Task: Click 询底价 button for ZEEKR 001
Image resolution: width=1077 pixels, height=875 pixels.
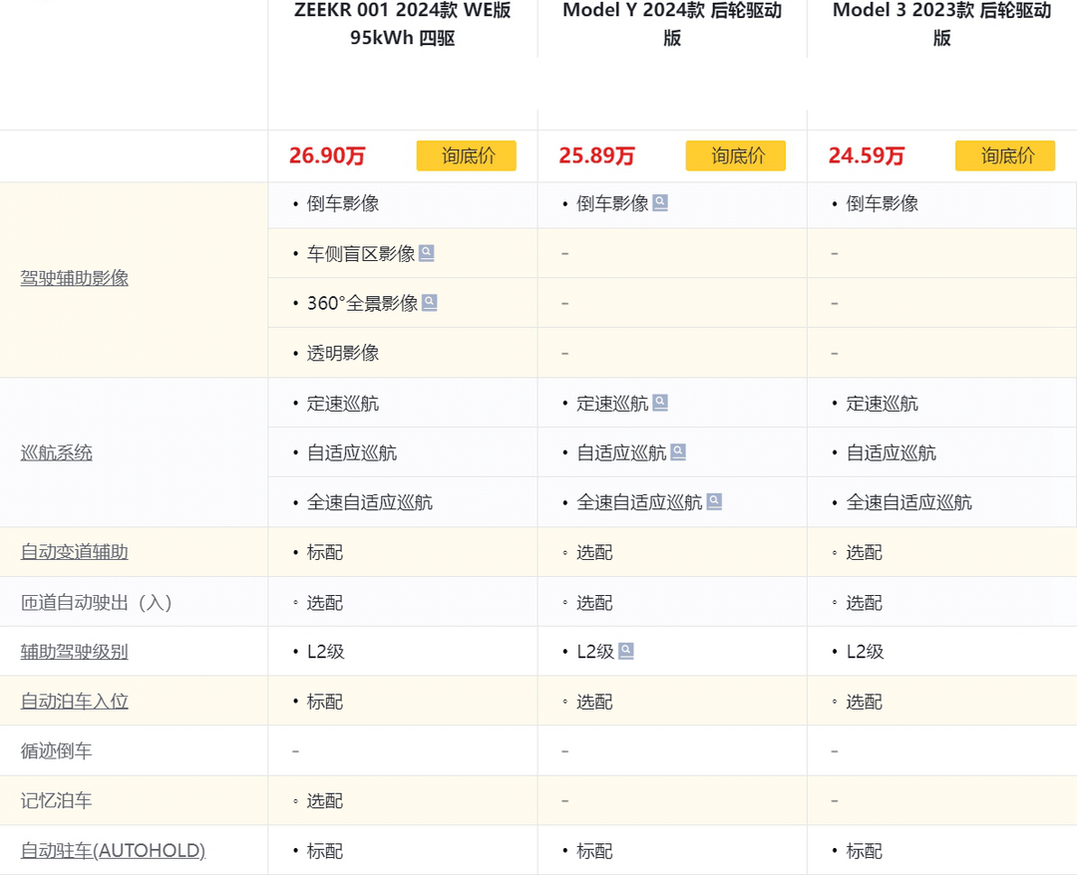Action: (467, 155)
